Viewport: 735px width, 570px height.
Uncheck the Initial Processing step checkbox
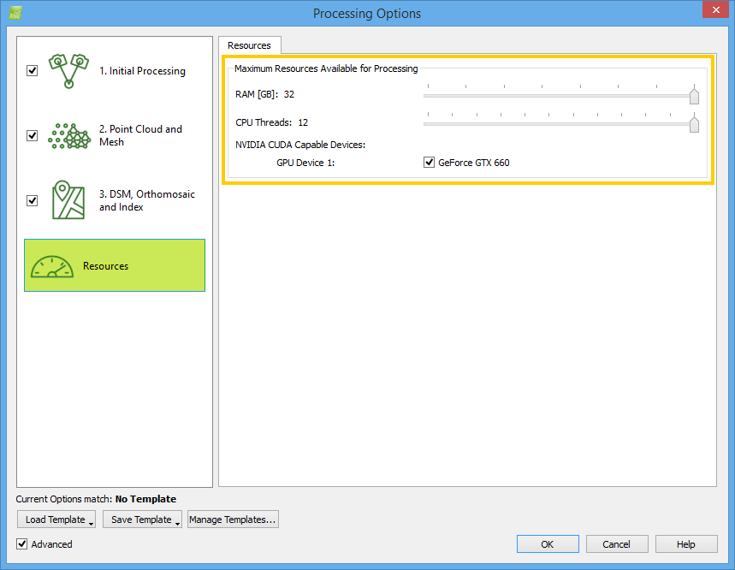coord(33,71)
